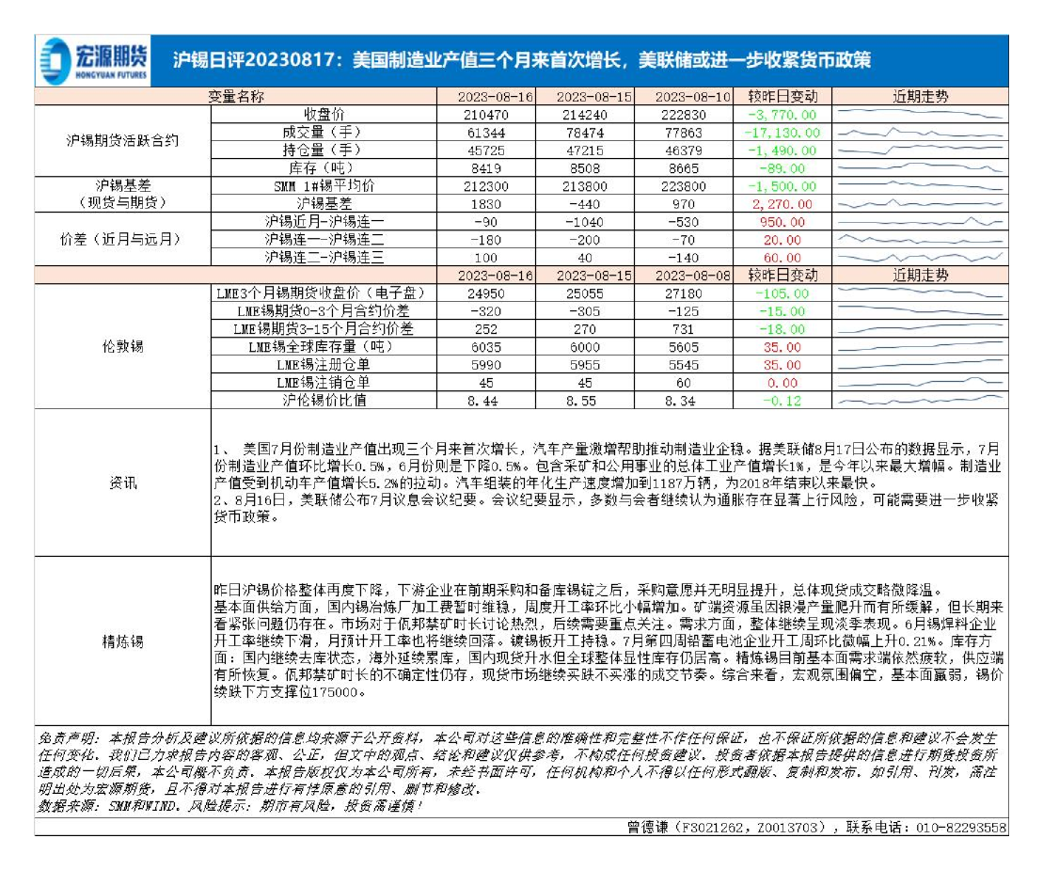
Task: Select the LME锡全球库存量 trend sparkline
Action: click(920, 347)
